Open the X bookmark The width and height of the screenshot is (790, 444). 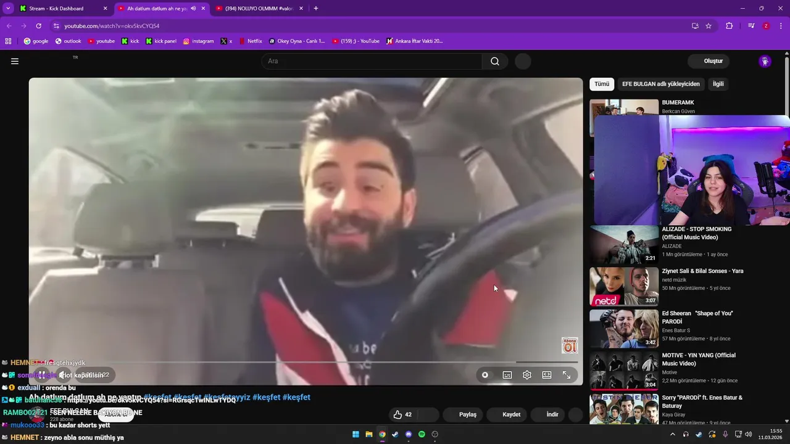227,41
